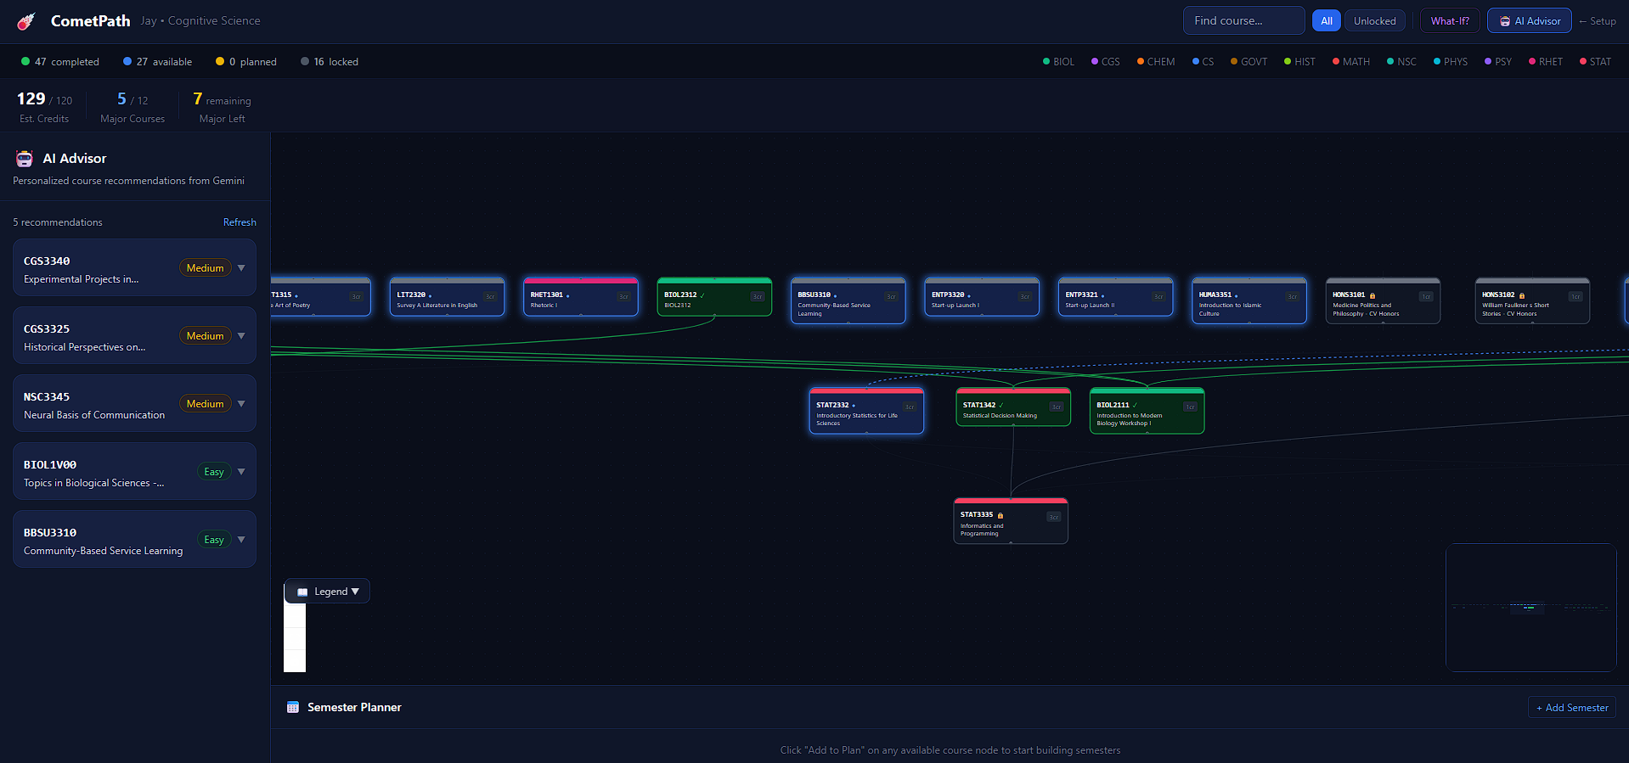Click the lock icon on HONS3102 node

(1522, 295)
